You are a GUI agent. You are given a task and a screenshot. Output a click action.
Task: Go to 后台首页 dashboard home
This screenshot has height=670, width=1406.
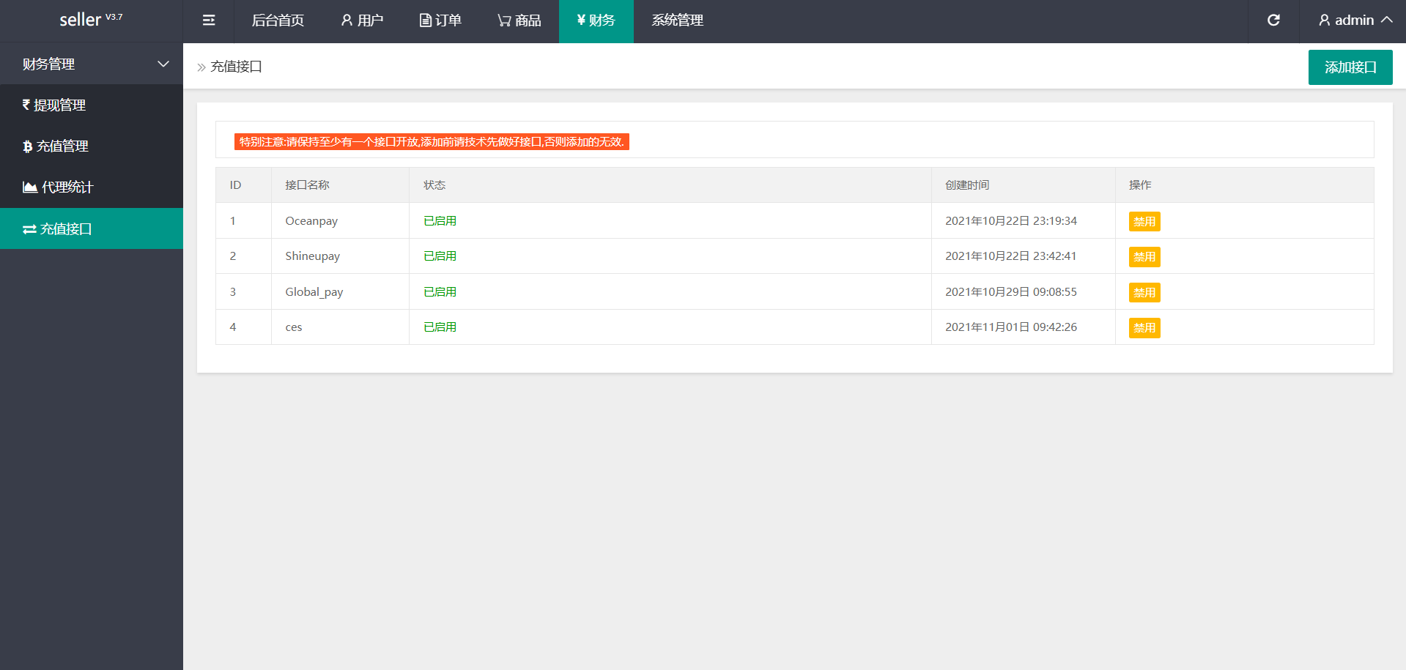pyautogui.click(x=278, y=21)
